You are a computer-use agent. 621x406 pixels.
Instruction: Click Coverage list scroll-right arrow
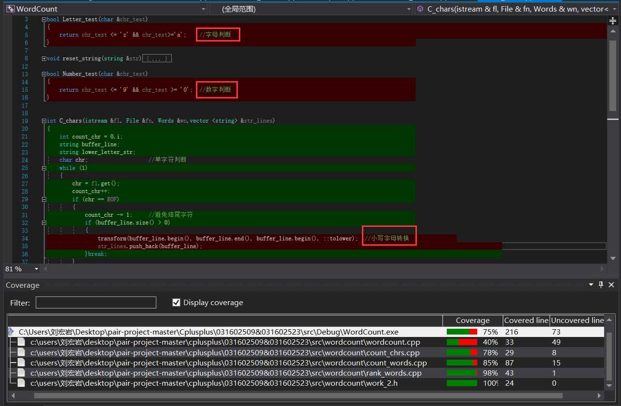pos(600,395)
